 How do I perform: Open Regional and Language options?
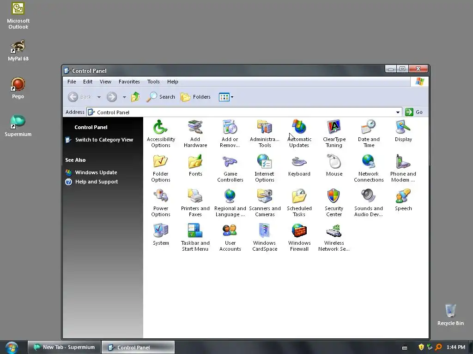(230, 203)
